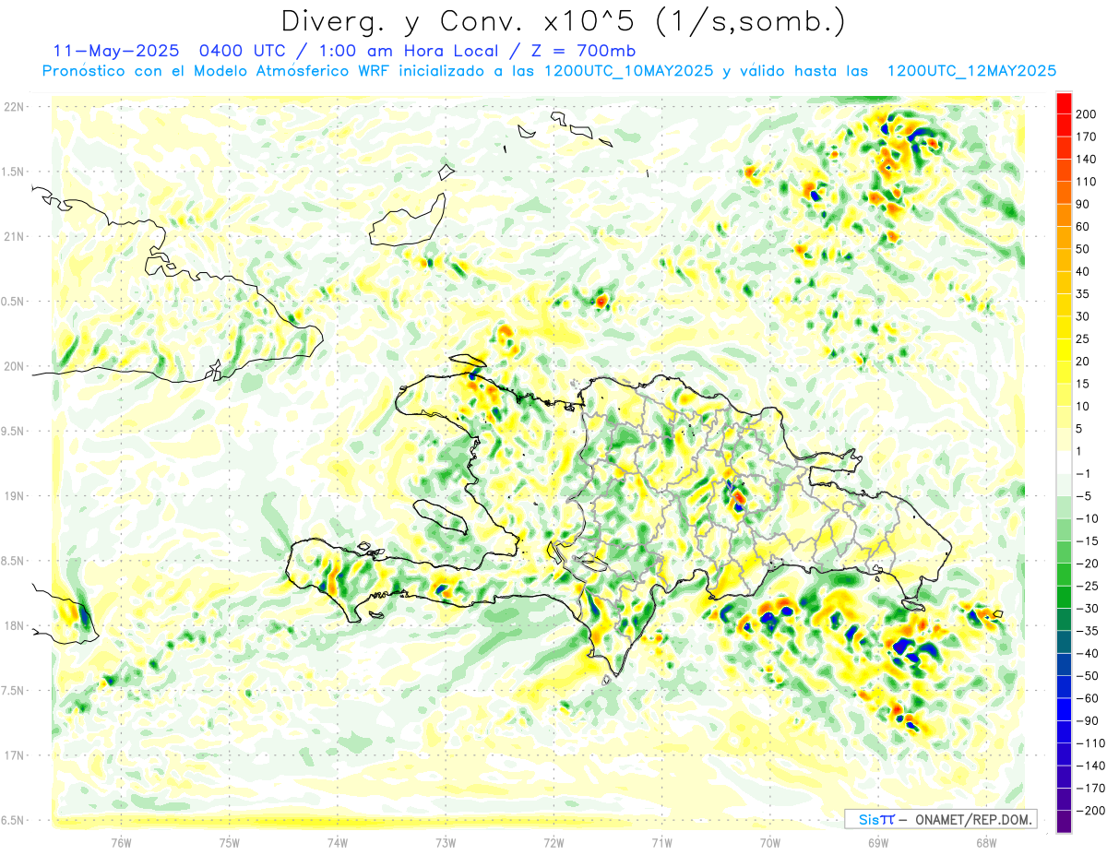
Task: Click the '68W' longitude label
Action: click(985, 842)
